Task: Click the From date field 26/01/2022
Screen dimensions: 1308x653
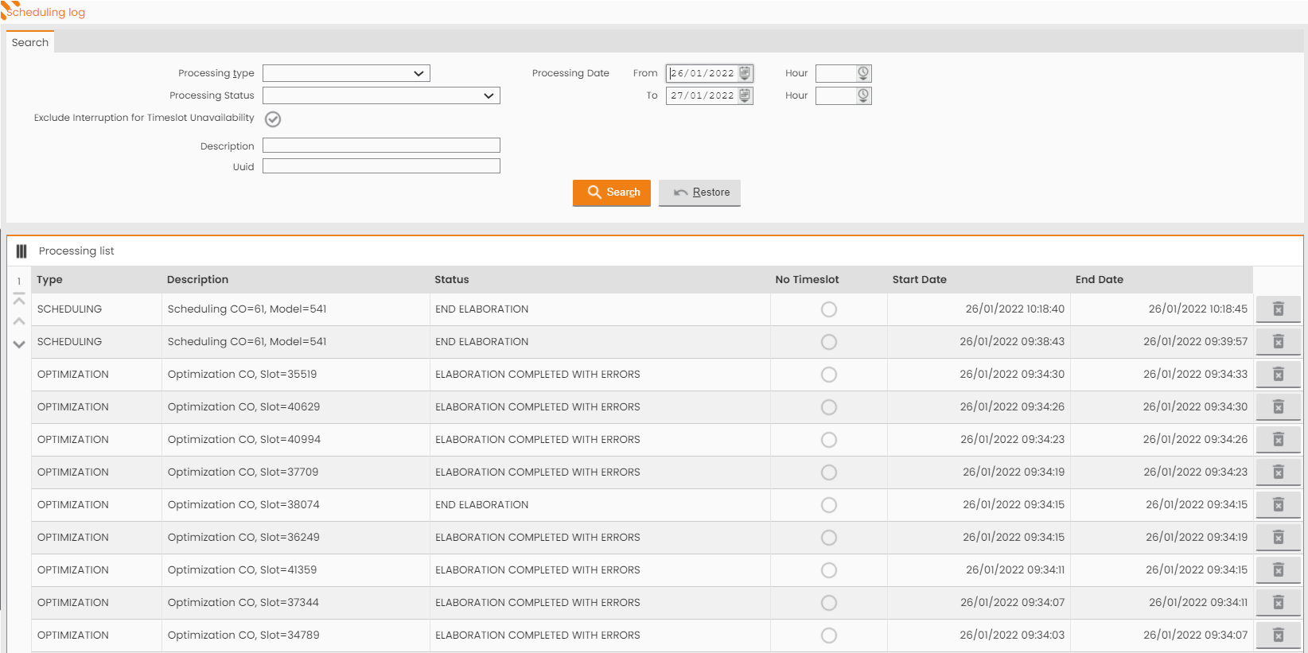Action: coord(703,73)
